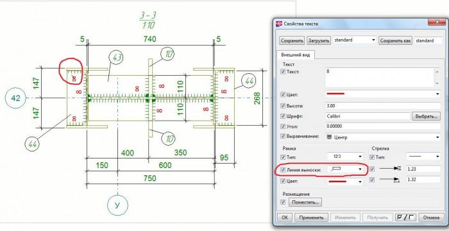This screenshot has width=449, height=231.
Task: Open the arrow Тип line style dropdown
Action: [423, 157]
